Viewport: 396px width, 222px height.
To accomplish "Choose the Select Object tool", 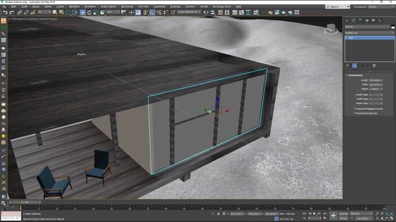I will (55, 12).
